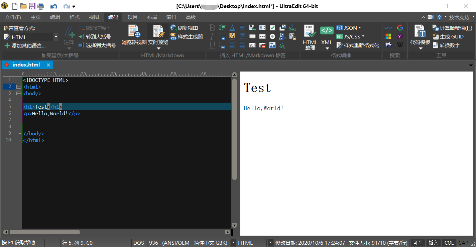Search with the Google icon

(x=400, y=28)
